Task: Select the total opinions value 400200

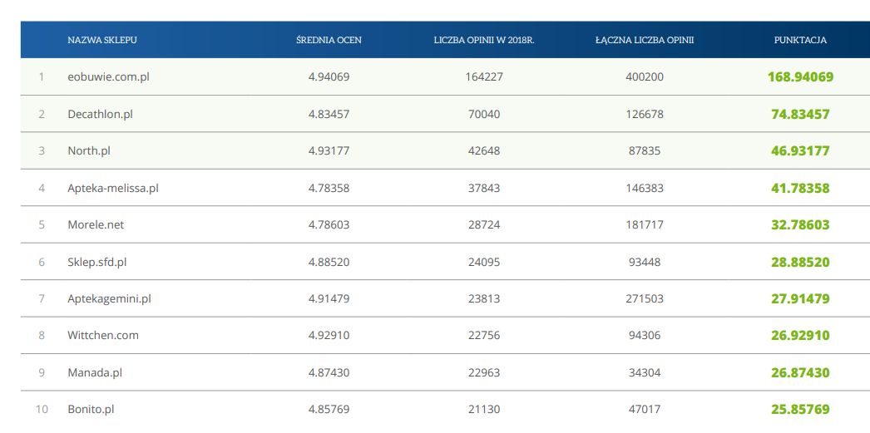Action: (x=645, y=77)
